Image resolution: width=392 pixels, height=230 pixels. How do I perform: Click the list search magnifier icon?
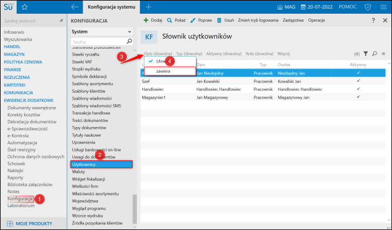coord(374,54)
